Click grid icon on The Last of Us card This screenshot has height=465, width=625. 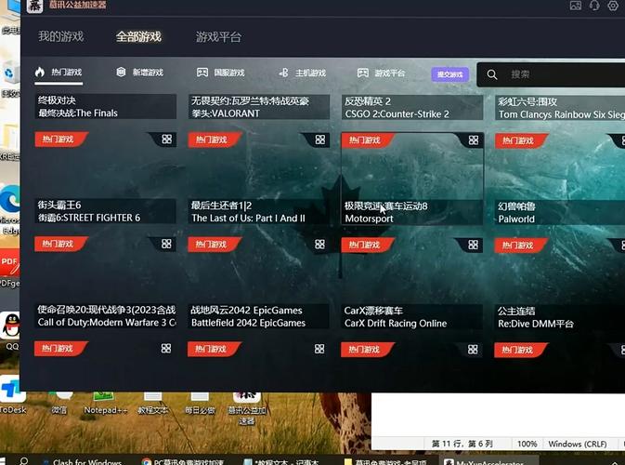click(319, 245)
